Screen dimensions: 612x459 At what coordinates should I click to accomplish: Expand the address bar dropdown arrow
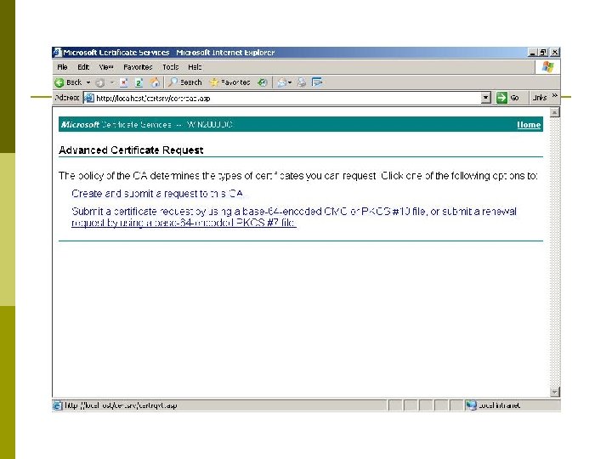click(485, 98)
